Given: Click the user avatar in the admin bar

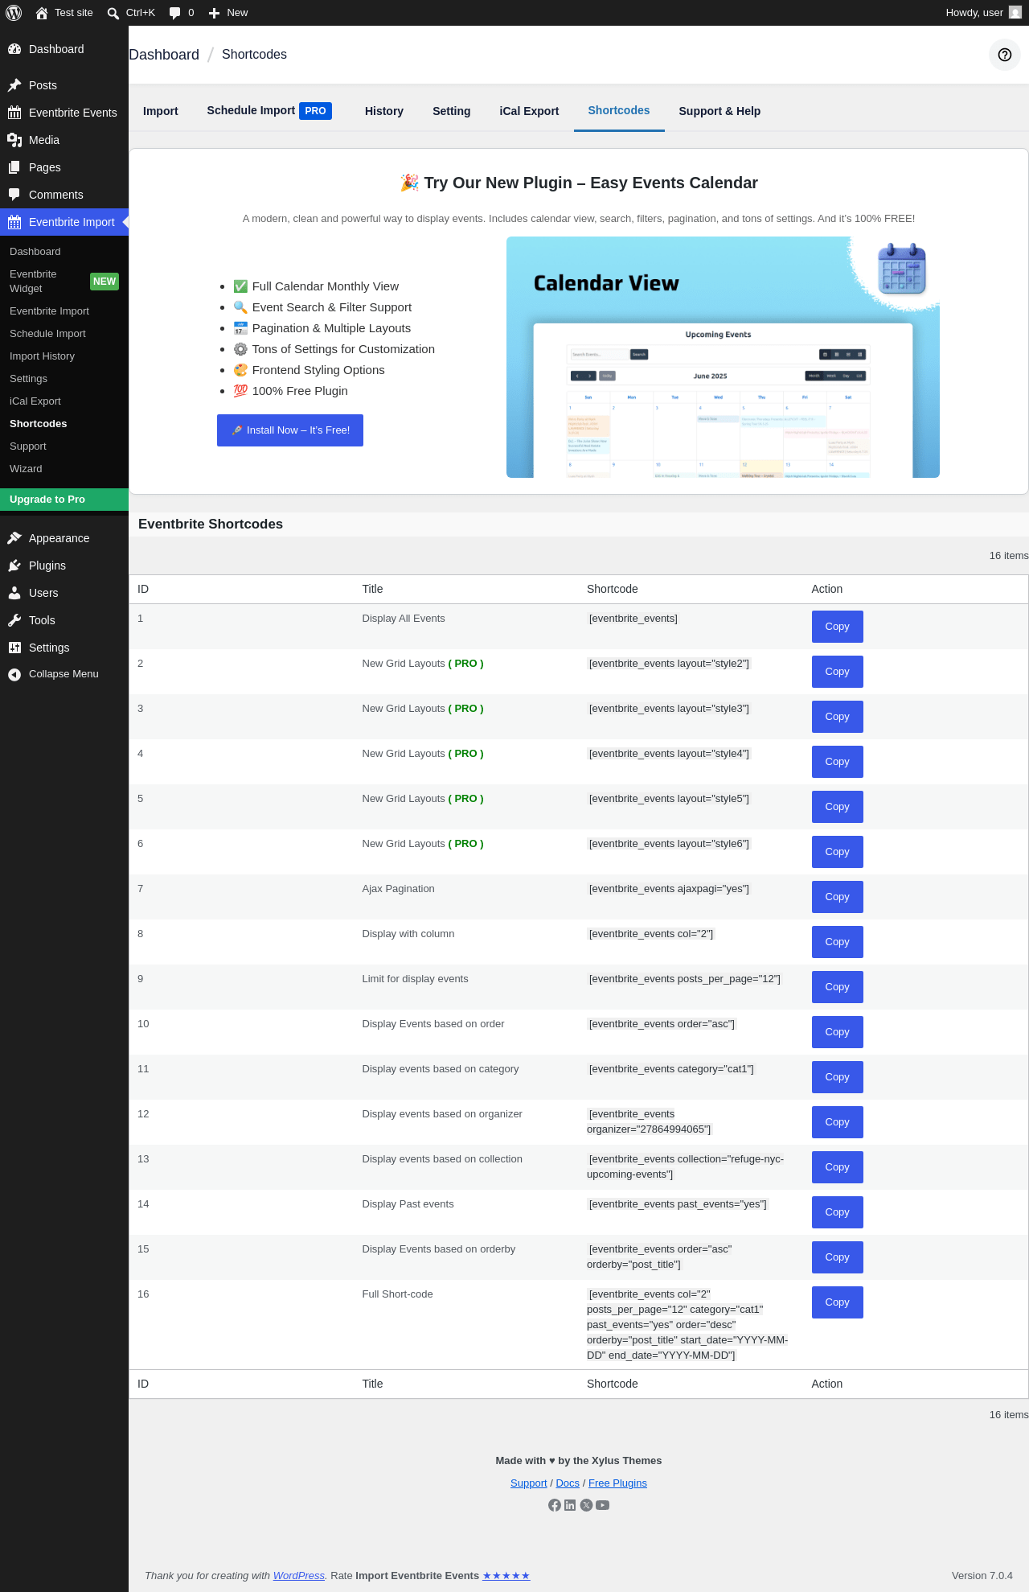Looking at the screenshot, I should point(1015,13).
